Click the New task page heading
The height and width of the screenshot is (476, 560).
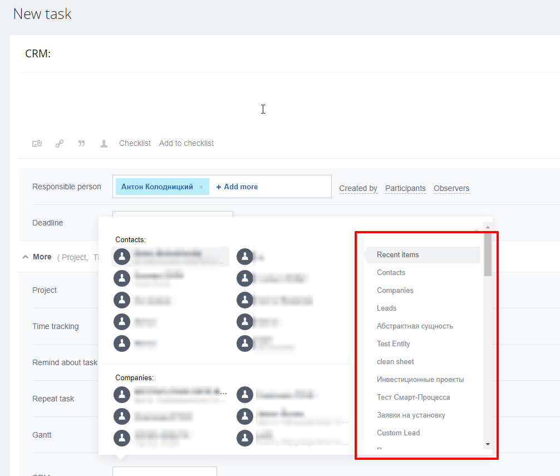(x=42, y=14)
